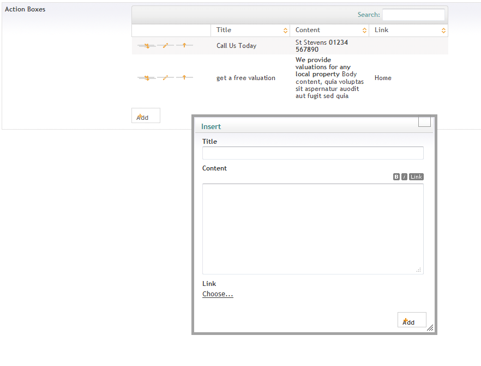Click into the Content text area of the Insert dialog
This screenshot has height=366, width=481.
[313, 229]
